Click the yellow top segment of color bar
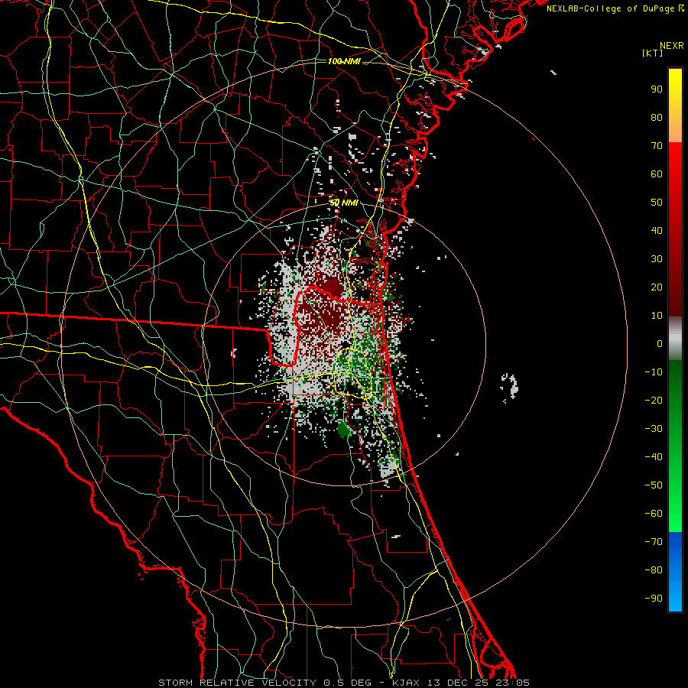This screenshot has height=688, width=688. [675, 105]
